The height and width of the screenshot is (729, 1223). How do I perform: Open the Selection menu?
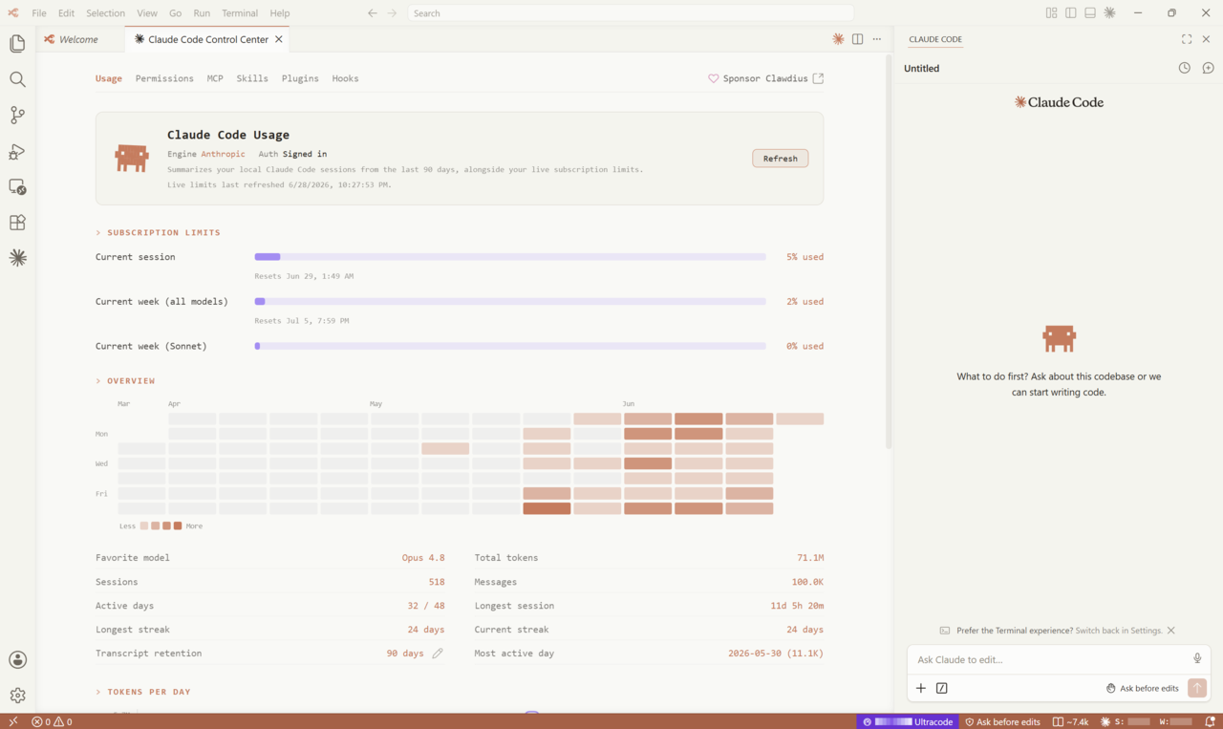[105, 13]
